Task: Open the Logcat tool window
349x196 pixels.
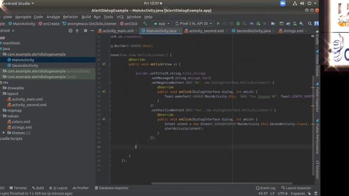Action: 58,188
